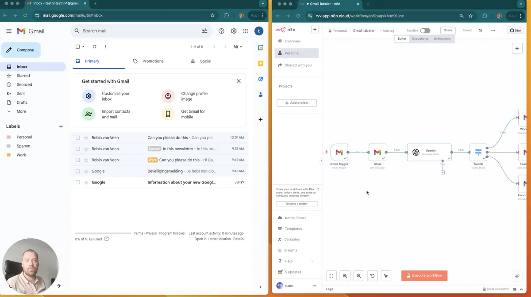Open Google apps grid icon
The width and height of the screenshot is (531, 297).
[x=246, y=31]
